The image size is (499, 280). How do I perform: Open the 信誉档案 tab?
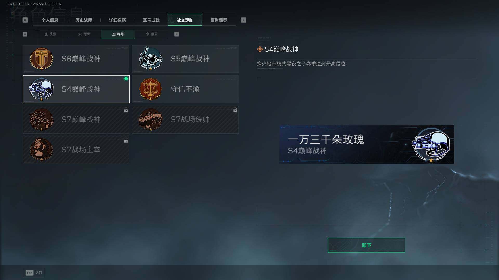219,20
